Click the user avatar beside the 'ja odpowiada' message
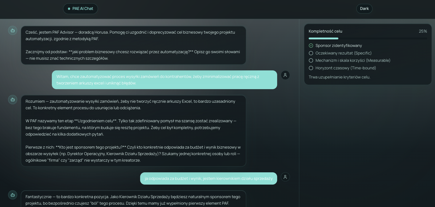435x207 pixels. (x=285, y=177)
